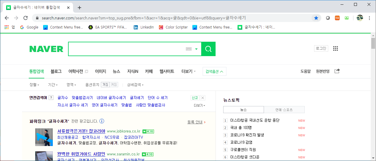The width and height of the screenshot is (376, 161).
Task: Click the 원본반영 link
Action: [323, 71]
